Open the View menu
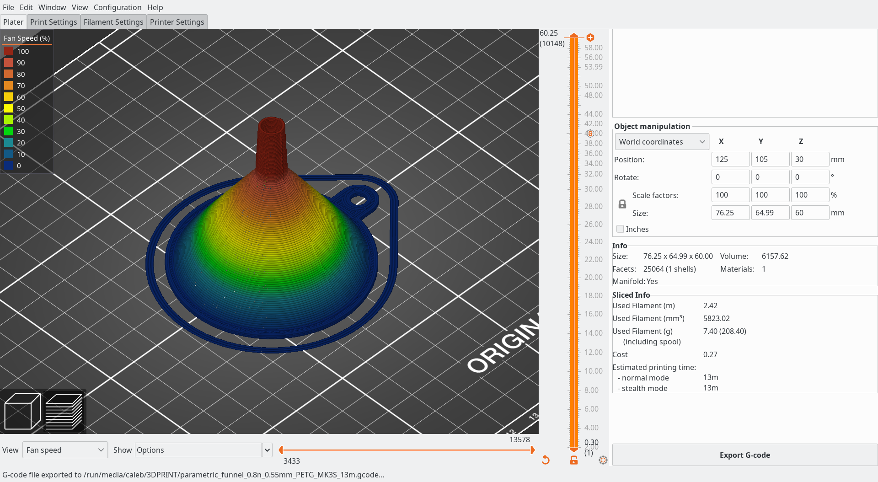 (80, 7)
